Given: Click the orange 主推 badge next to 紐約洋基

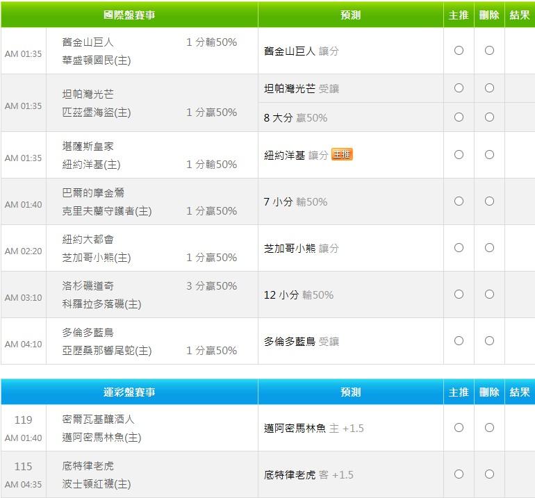Looking at the screenshot, I should tap(342, 155).
